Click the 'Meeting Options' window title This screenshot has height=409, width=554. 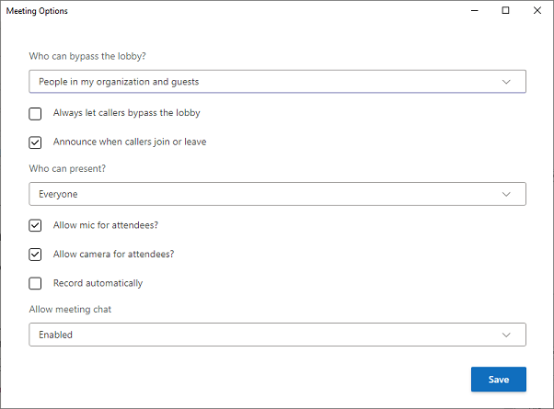(x=37, y=11)
